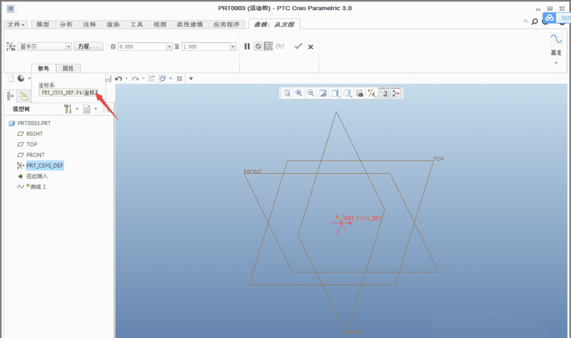Image resolution: width=571 pixels, height=338 pixels.
Task: Switch to the 视图 ribbon tab
Action: (160, 25)
